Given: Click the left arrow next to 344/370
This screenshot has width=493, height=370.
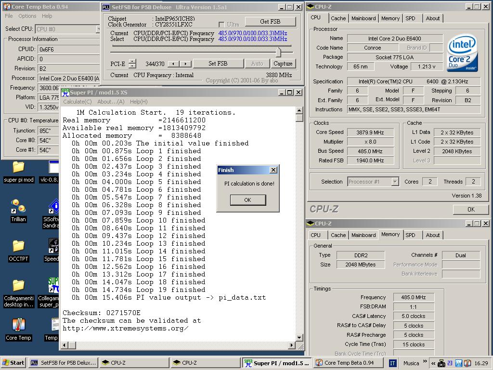Looking at the screenshot, I should 173,64.
